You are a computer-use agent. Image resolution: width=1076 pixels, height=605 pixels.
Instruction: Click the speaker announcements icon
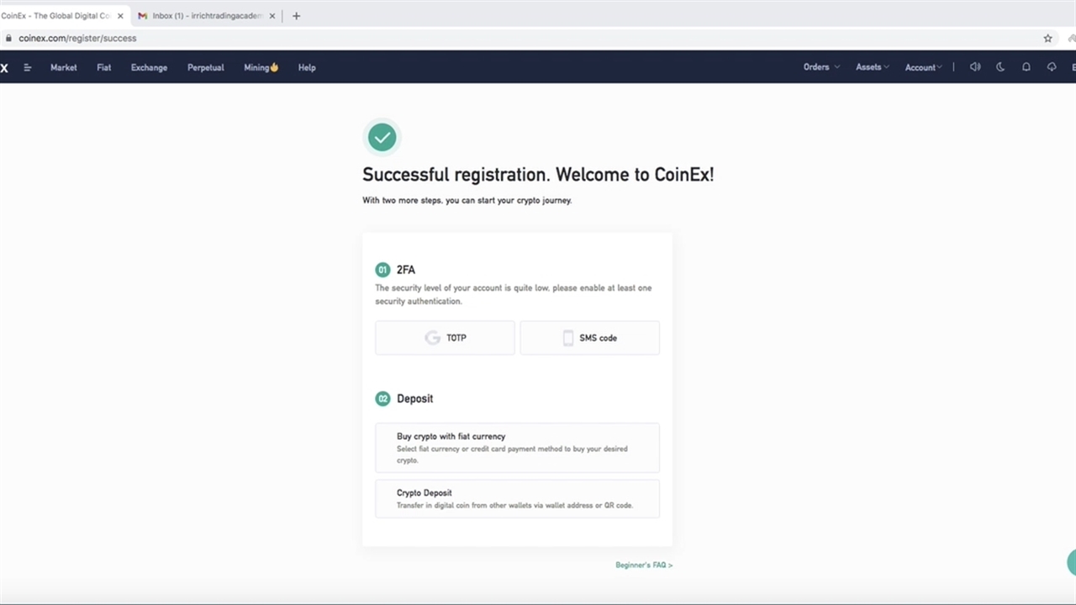tap(975, 67)
